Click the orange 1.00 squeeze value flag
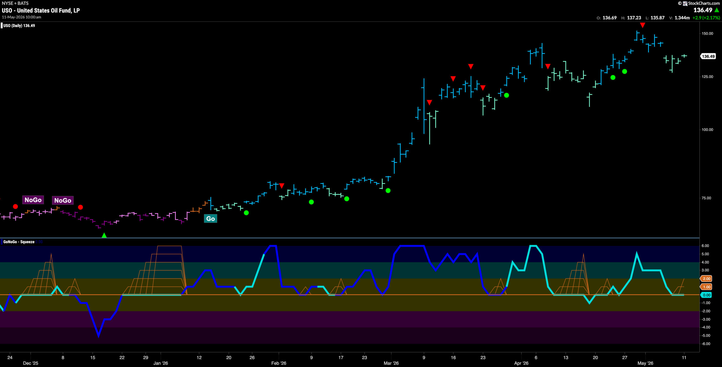The image size is (722, 367). pos(706,287)
